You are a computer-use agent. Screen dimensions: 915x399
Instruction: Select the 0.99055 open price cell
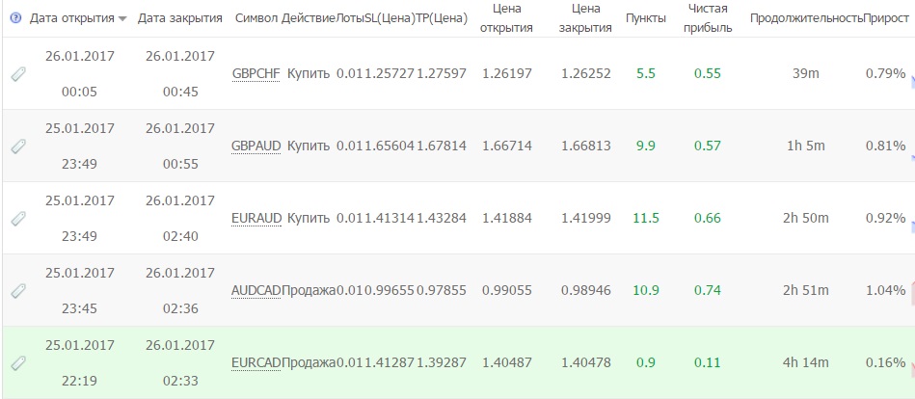[x=507, y=290]
